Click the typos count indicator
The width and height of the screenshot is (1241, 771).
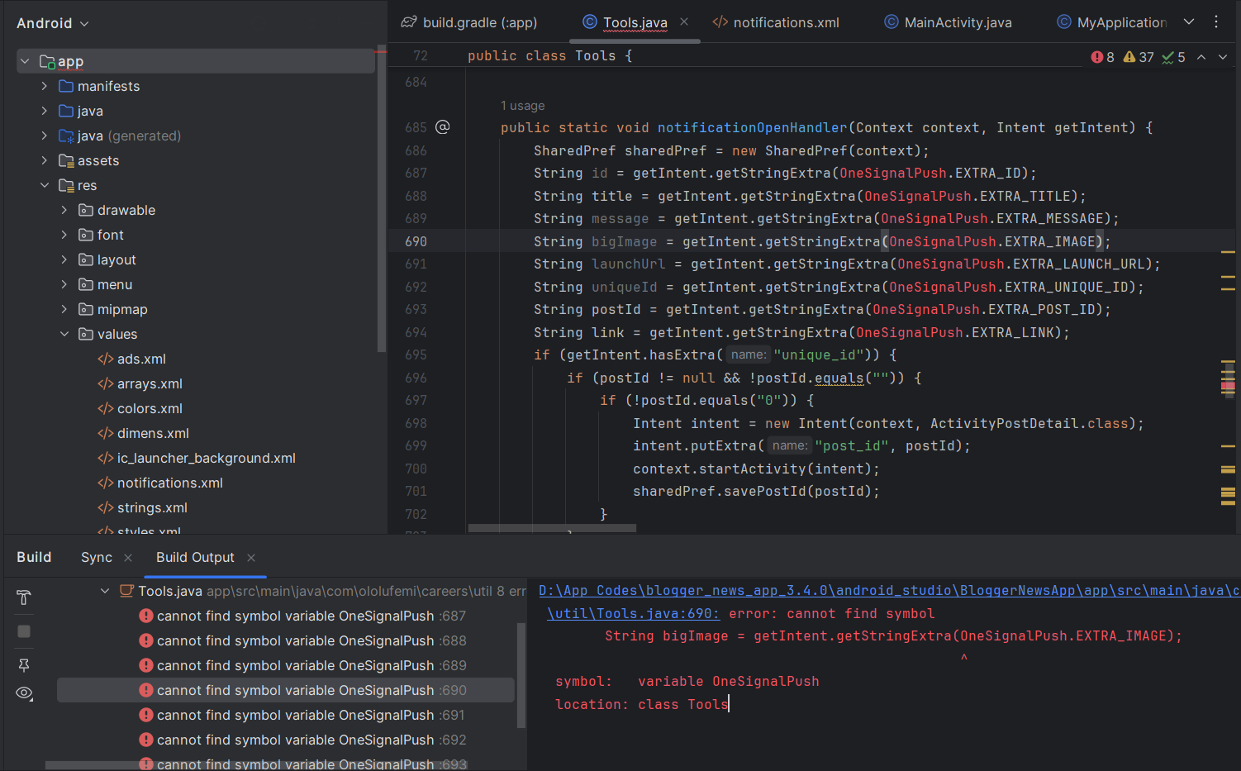[1173, 57]
